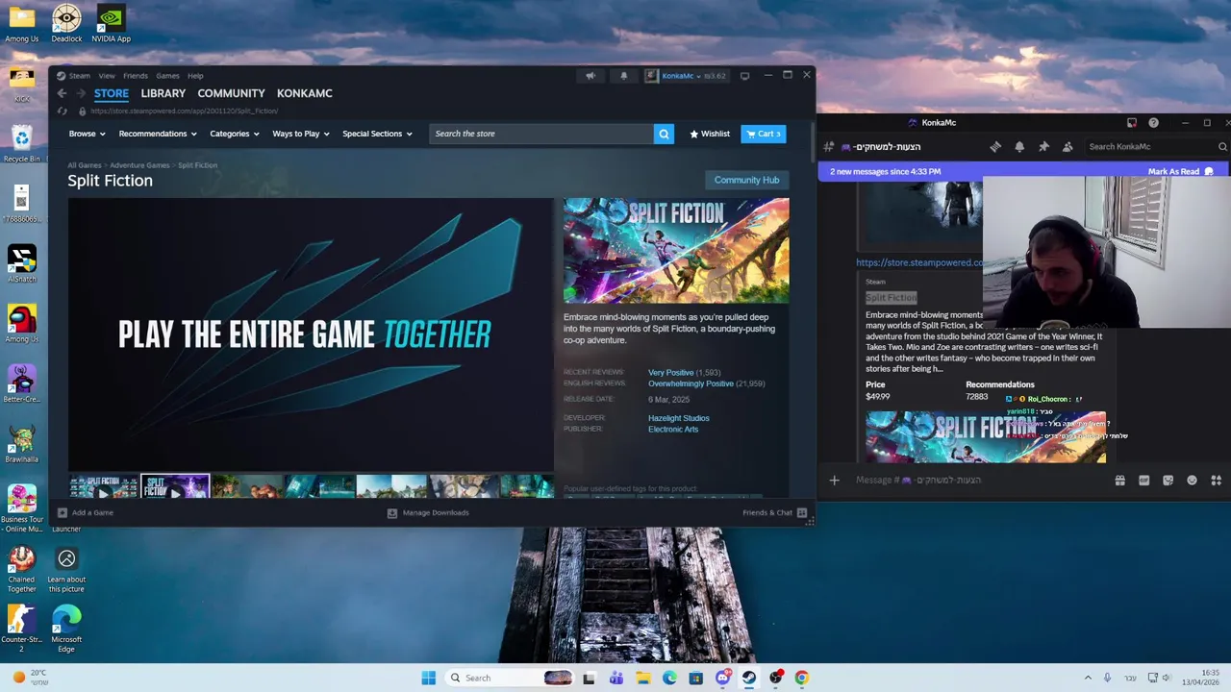
Task: Select the first Split Fiction trailer thumbnail
Action: click(x=104, y=486)
